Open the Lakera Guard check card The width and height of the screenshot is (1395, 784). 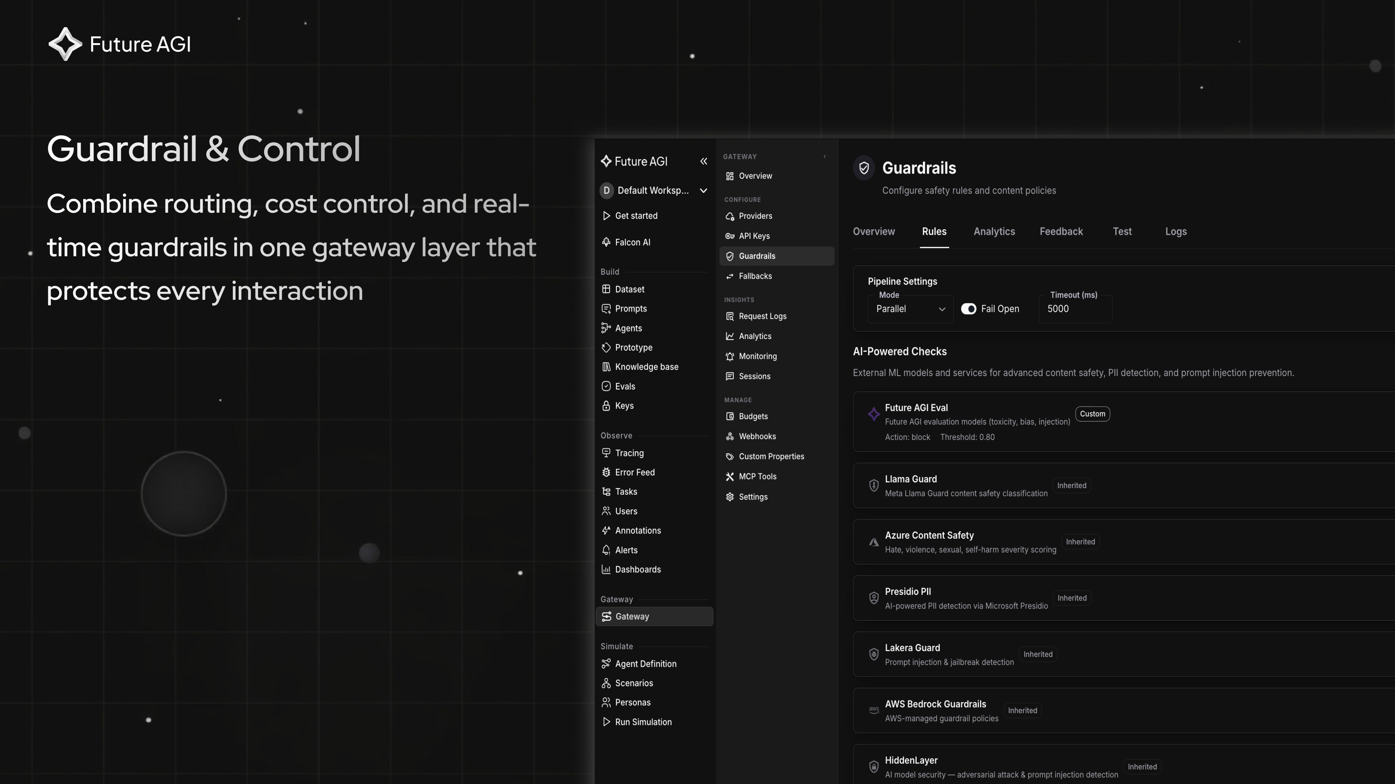(1124, 654)
